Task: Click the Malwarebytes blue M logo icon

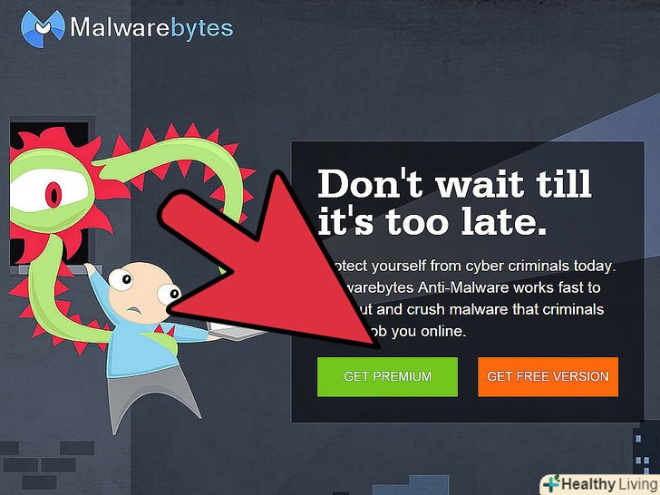Action: (43, 28)
